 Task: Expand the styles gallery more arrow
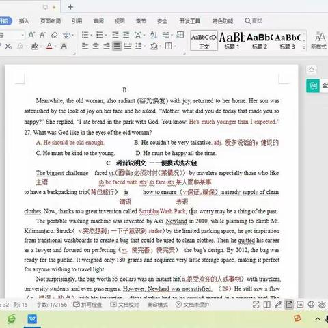304,47
